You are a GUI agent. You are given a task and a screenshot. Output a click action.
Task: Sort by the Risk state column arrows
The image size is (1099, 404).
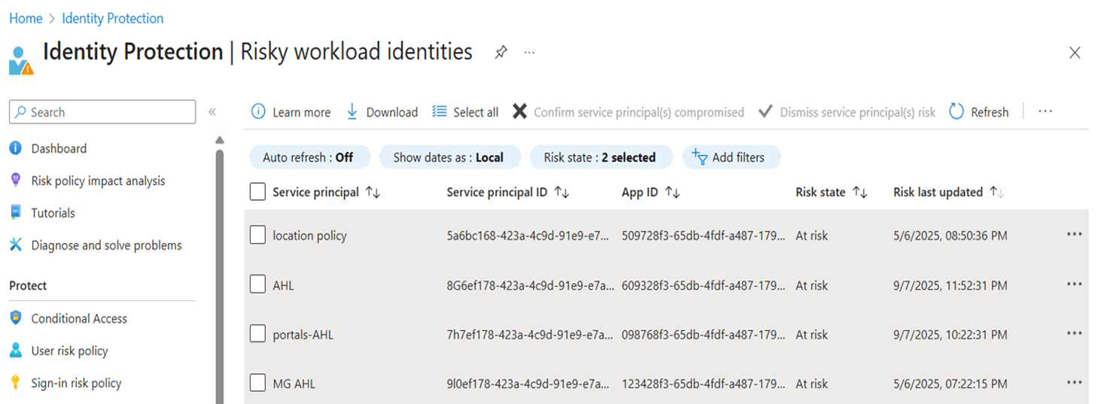(860, 193)
